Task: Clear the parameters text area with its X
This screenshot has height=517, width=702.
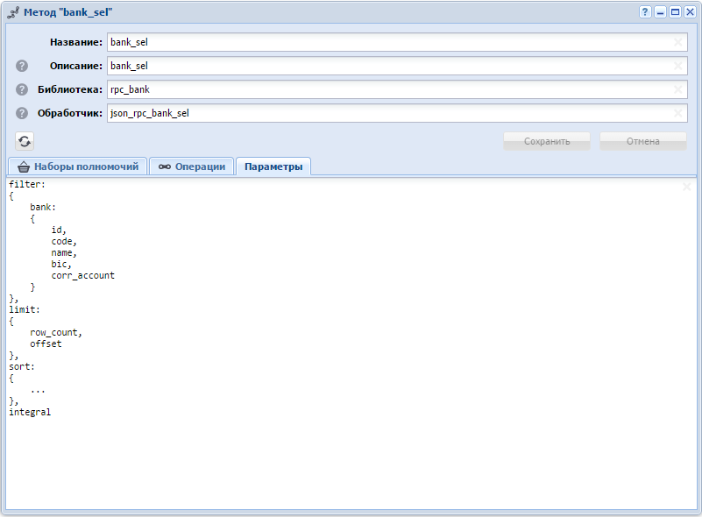Action: tap(686, 187)
